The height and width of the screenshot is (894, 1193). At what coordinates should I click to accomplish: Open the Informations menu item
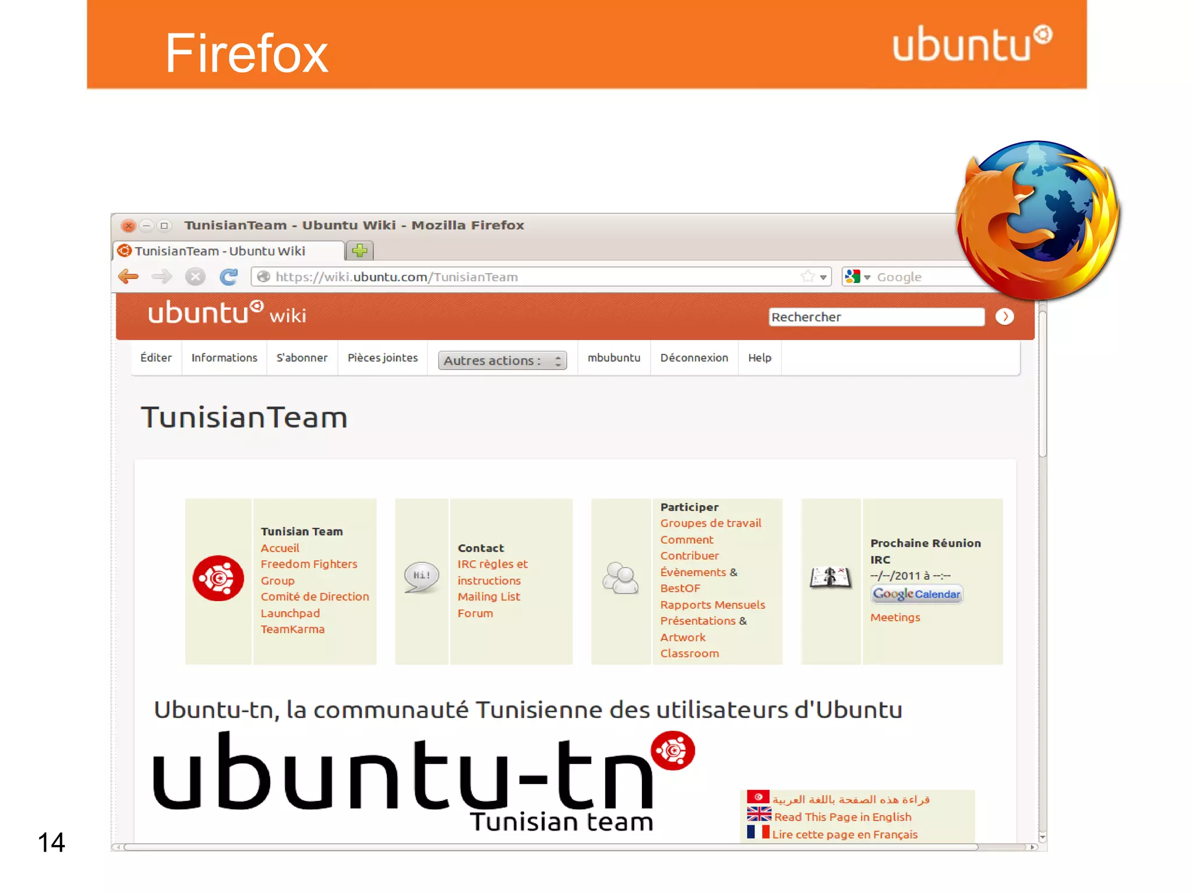coord(224,358)
